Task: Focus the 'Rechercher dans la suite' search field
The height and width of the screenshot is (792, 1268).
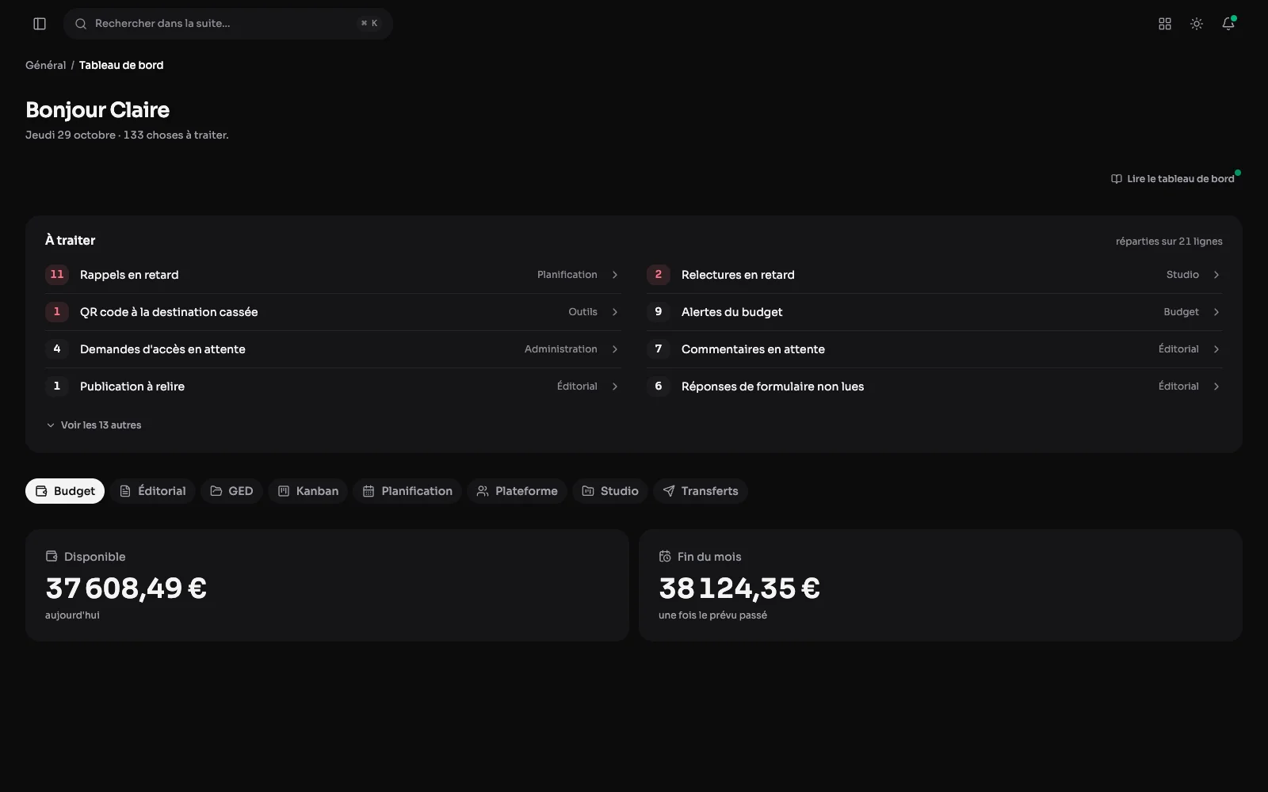Action: [x=228, y=24]
